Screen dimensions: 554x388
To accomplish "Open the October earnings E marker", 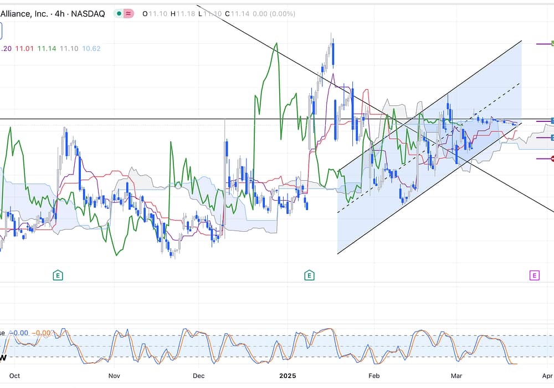I will click(x=57, y=275).
